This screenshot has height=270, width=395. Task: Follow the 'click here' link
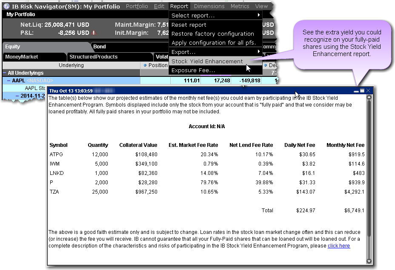(x=339, y=246)
